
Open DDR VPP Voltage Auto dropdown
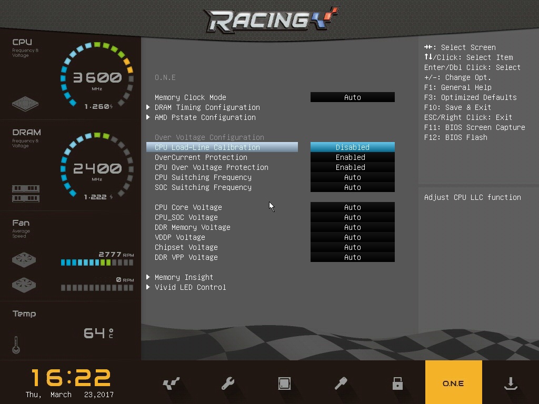pyautogui.click(x=352, y=257)
